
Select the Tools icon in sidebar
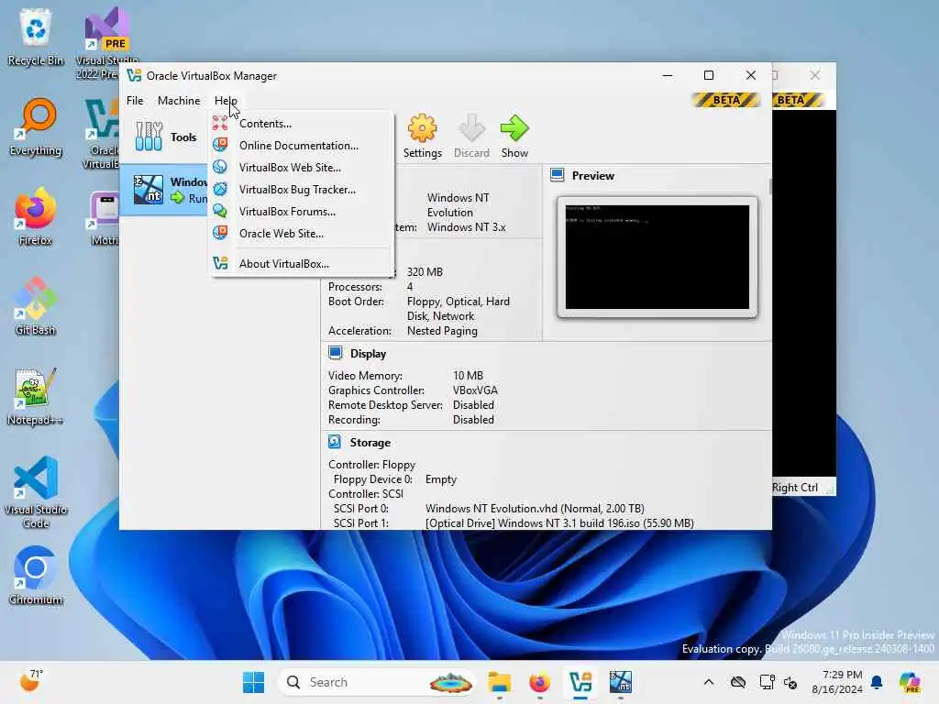(x=149, y=137)
